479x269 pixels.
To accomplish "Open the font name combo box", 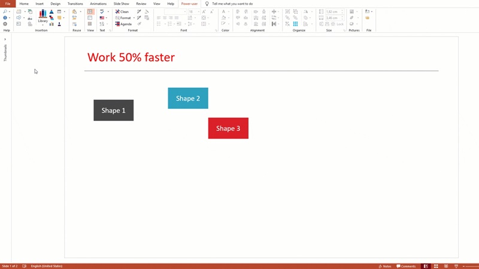I will (175, 11).
